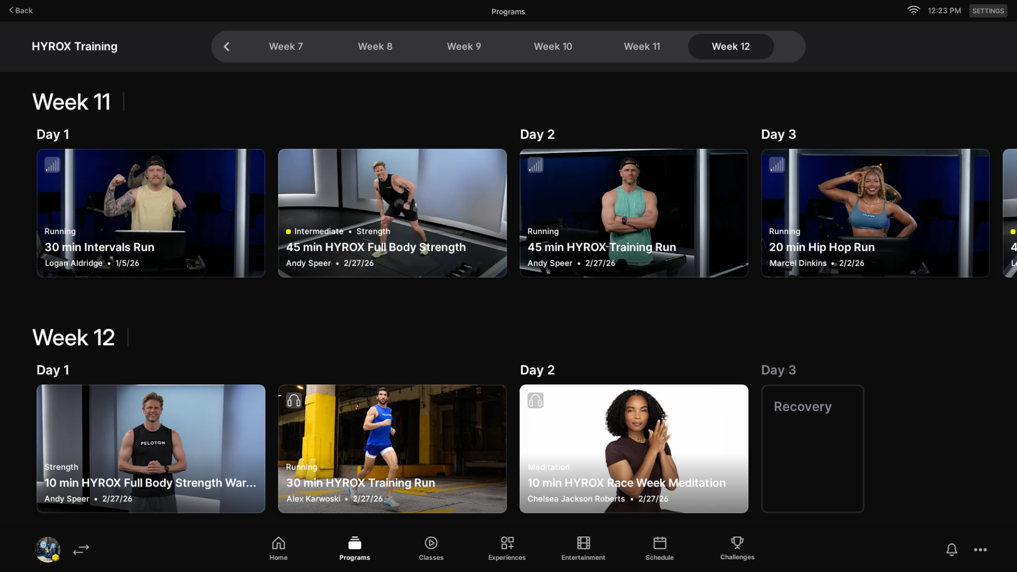Viewport: 1017px width, 572px height.
Task: Select the Week 11 tab
Action: click(642, 47)
